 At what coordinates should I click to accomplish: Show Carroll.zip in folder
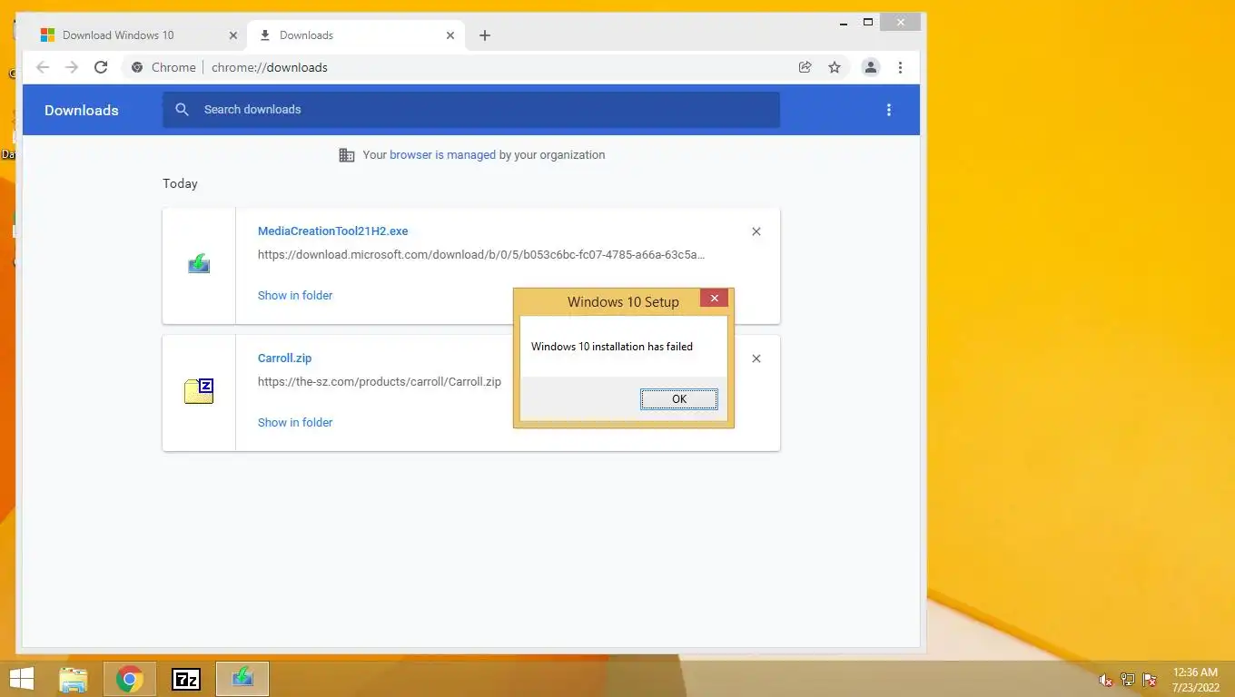click(x=295, y=423)
